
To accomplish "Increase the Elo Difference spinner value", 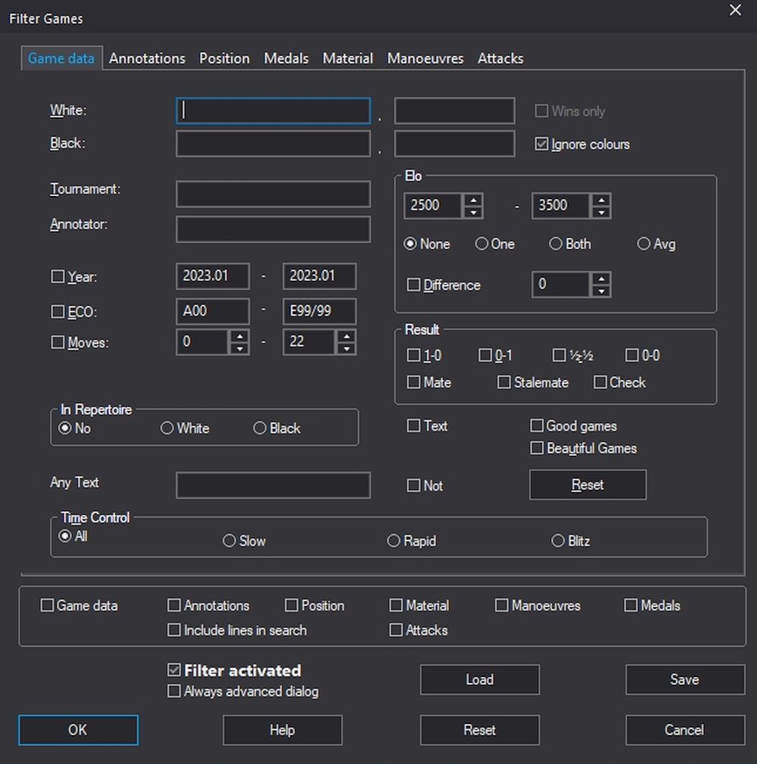I will (x=602, y=279).
